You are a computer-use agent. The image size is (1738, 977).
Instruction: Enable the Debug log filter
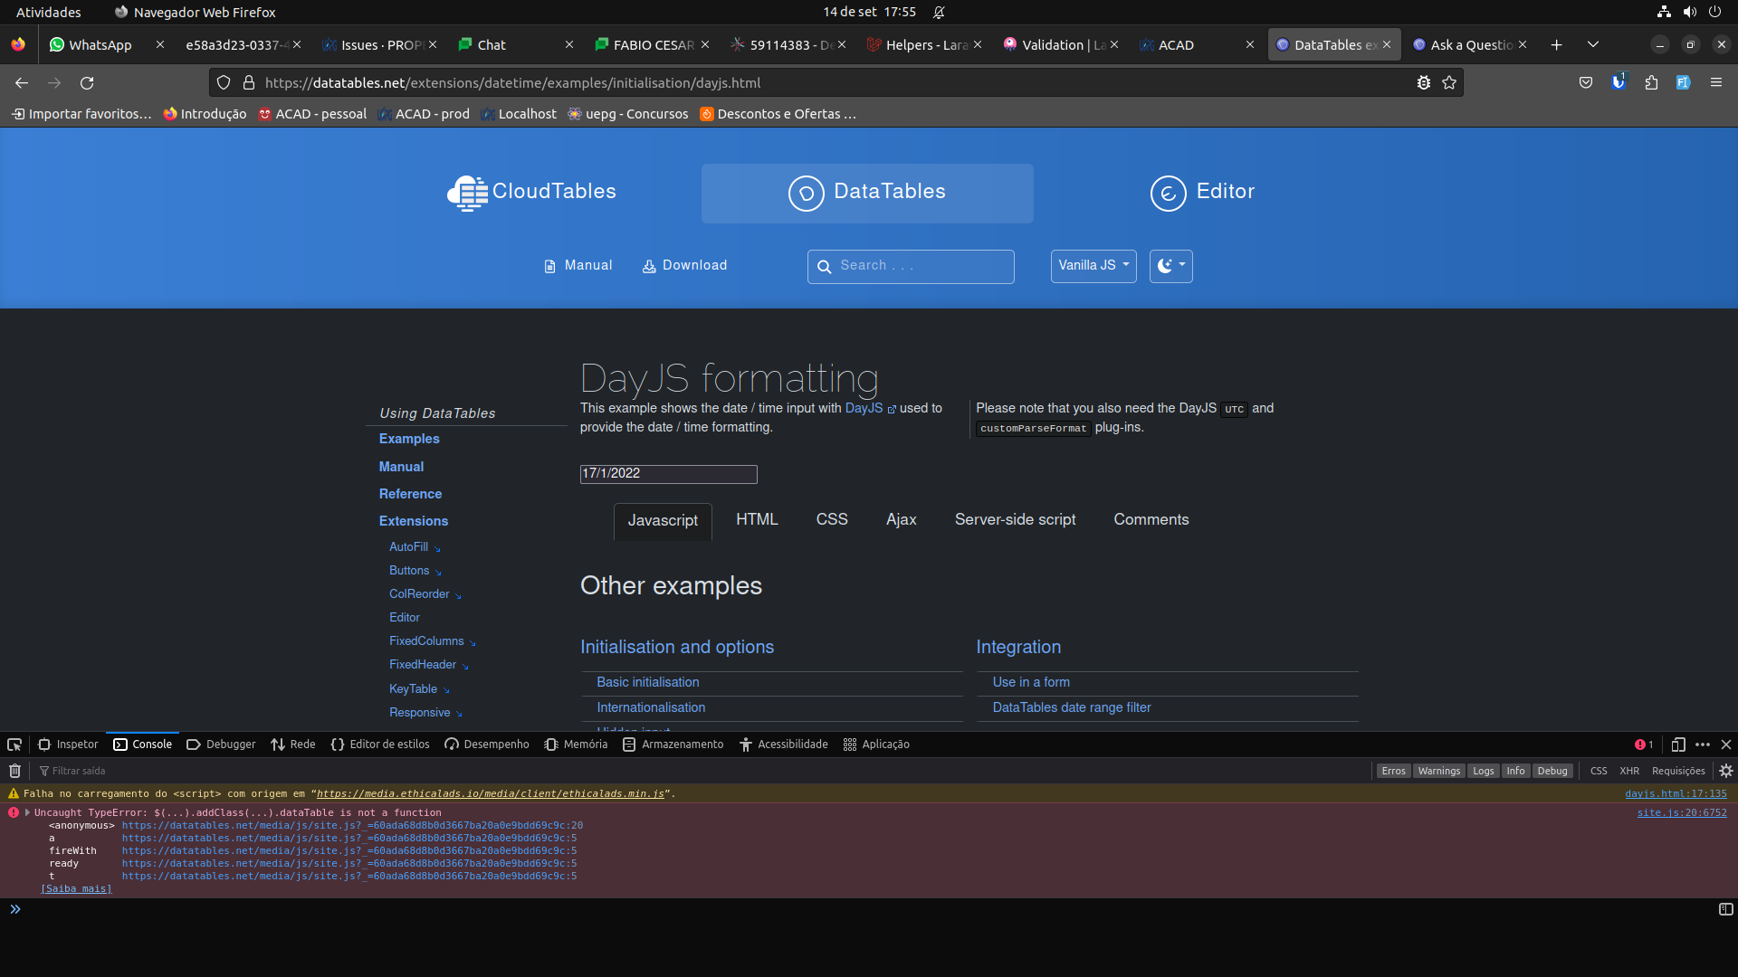click(1552, 771)
